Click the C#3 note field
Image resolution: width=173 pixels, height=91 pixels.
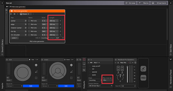tap(44, 24)
